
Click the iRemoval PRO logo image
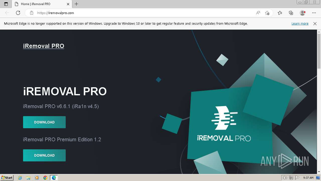224,123
